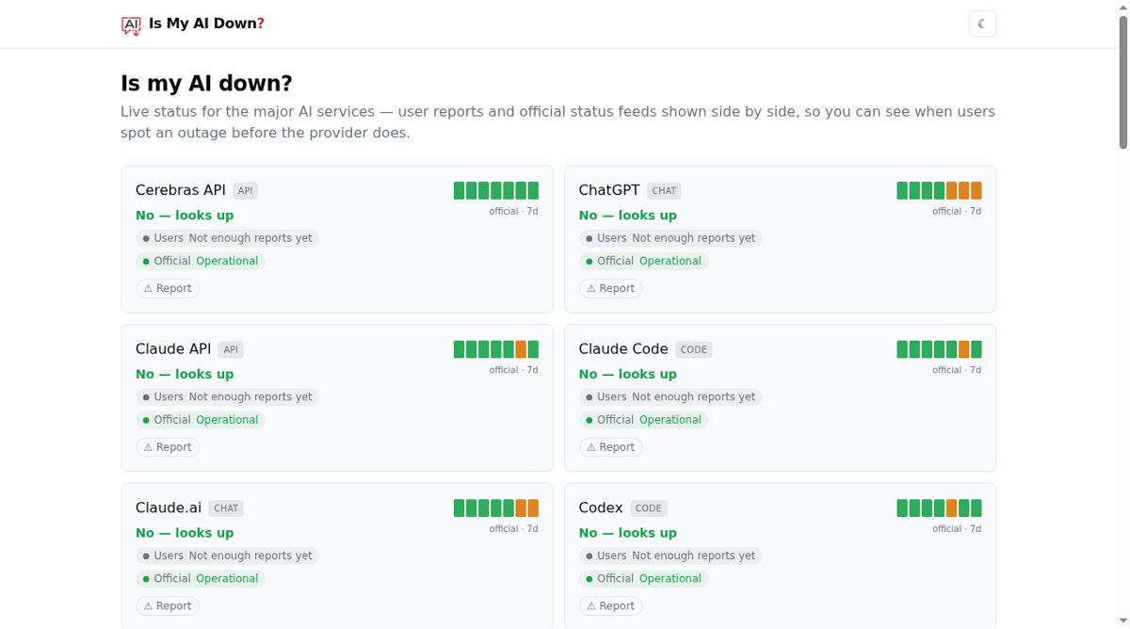1130x629 pixels.
Task: Open the Claude Code card title
Action: (623, 349)
